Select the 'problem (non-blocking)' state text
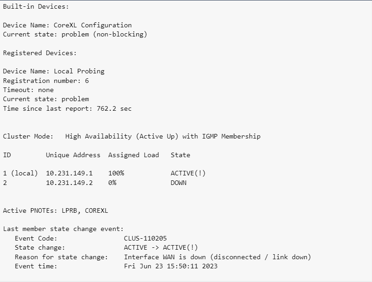 tap(104, 34)
